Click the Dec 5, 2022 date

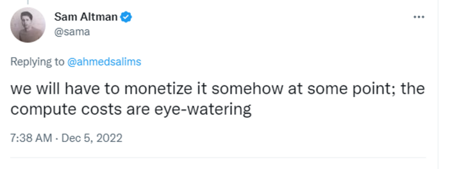[92, 138]
